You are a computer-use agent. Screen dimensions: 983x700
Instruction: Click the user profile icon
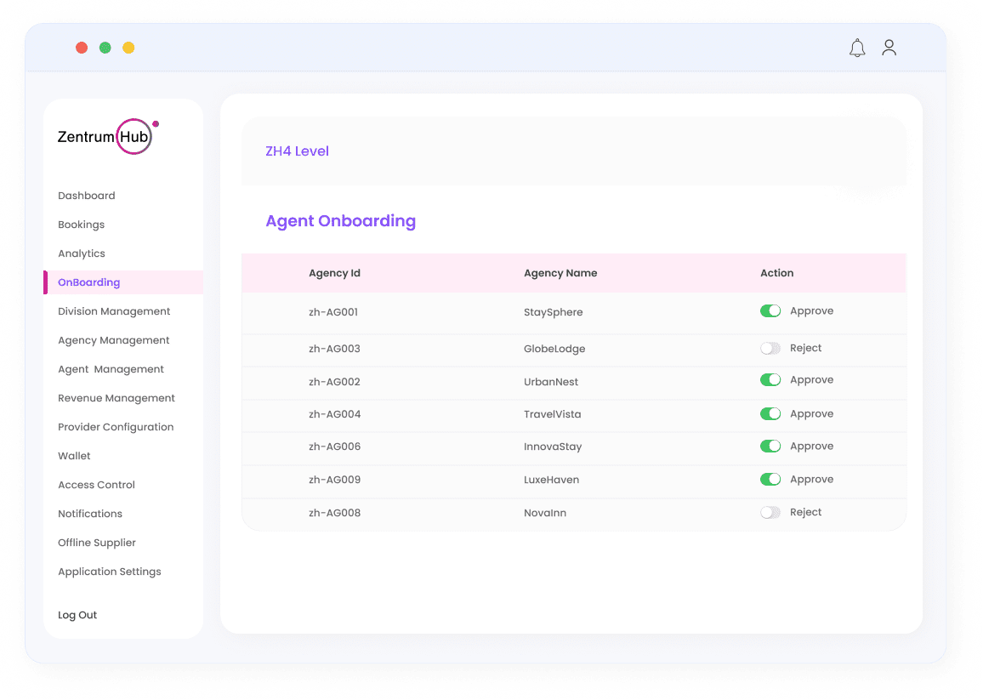click(x=889, y=48)
